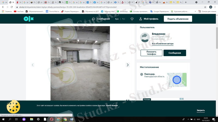Show previous photo with left arrow

pyautogui.click(x=33, y=65)
